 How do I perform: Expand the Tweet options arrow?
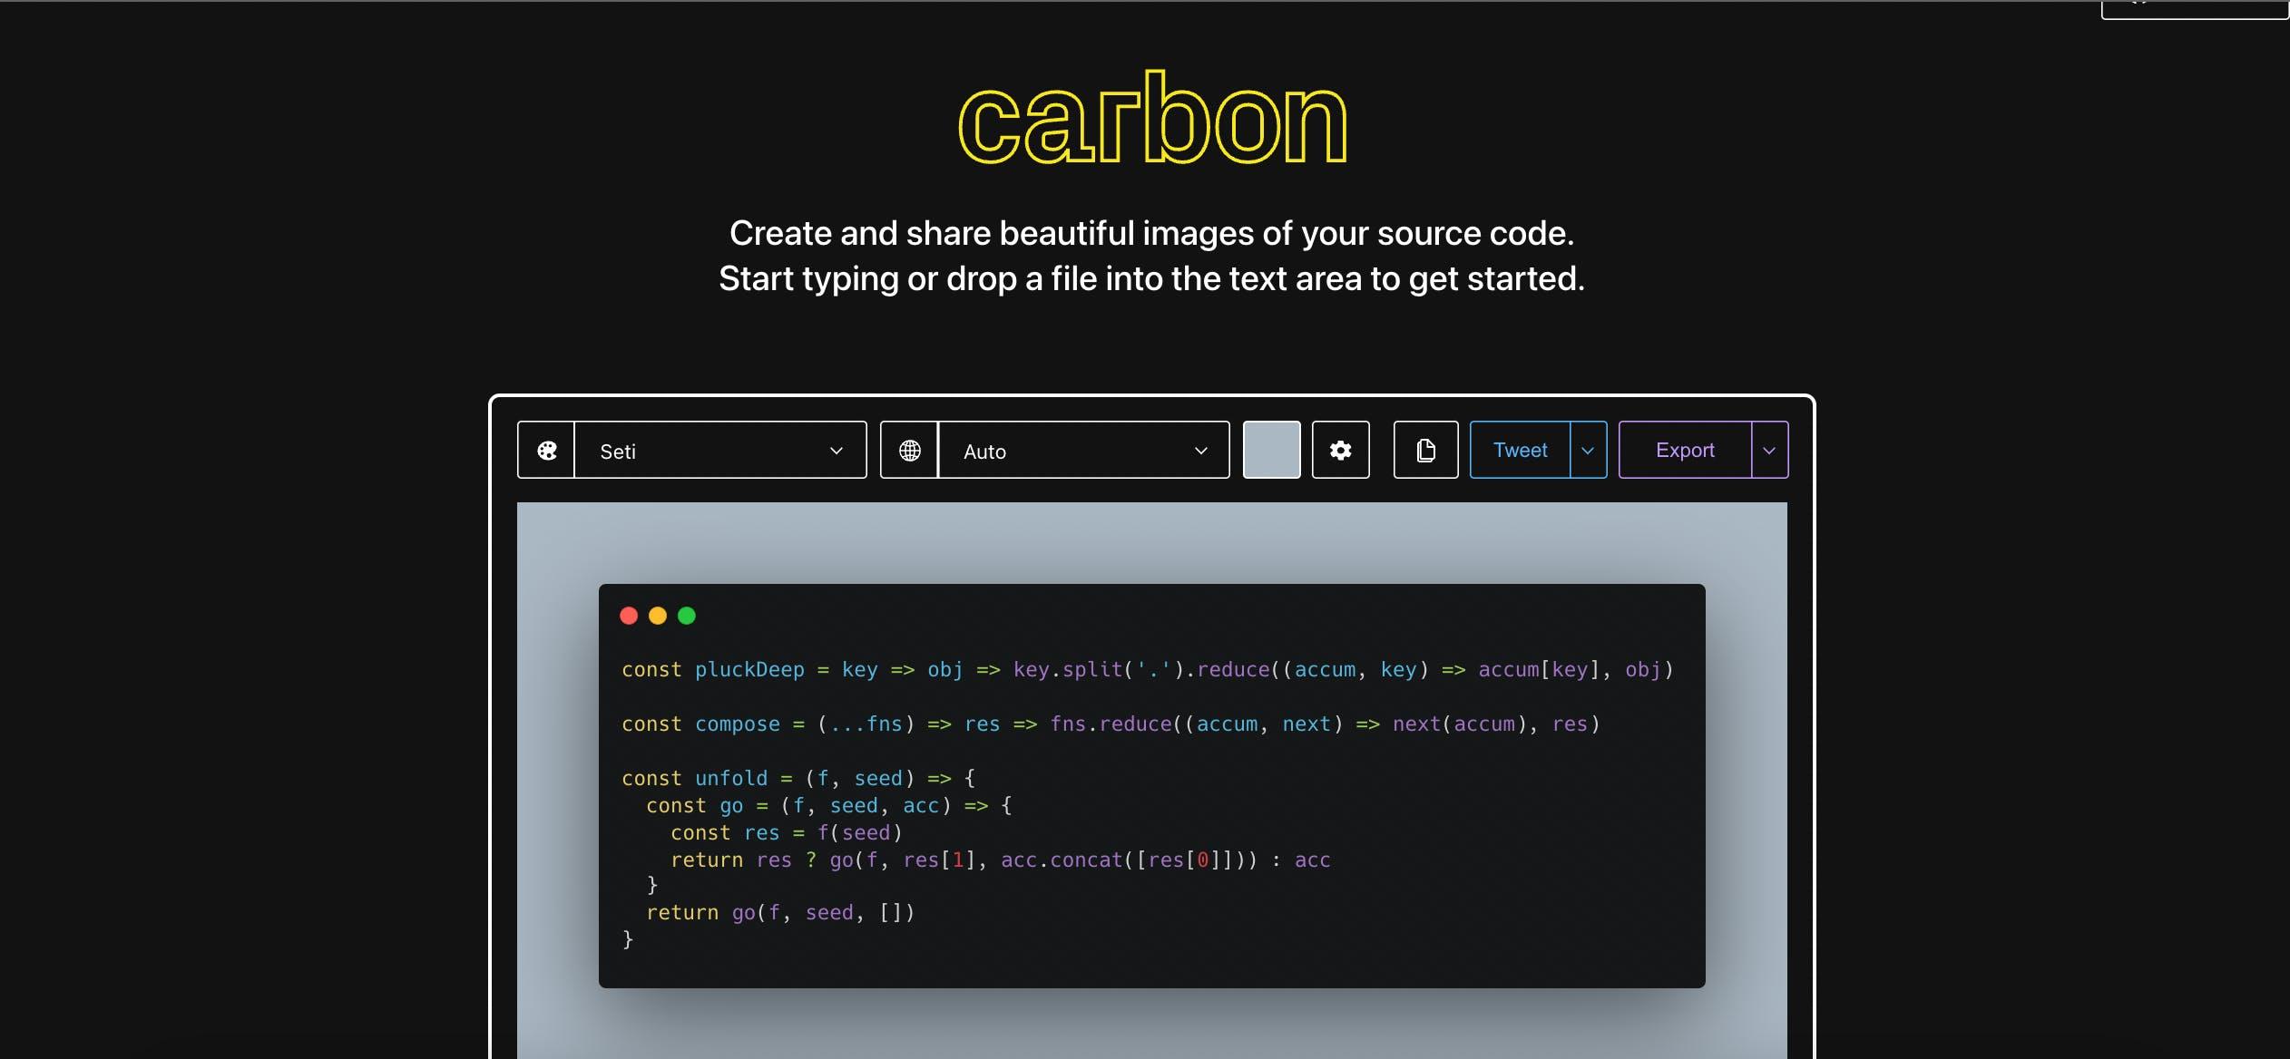pos(1588,451)
